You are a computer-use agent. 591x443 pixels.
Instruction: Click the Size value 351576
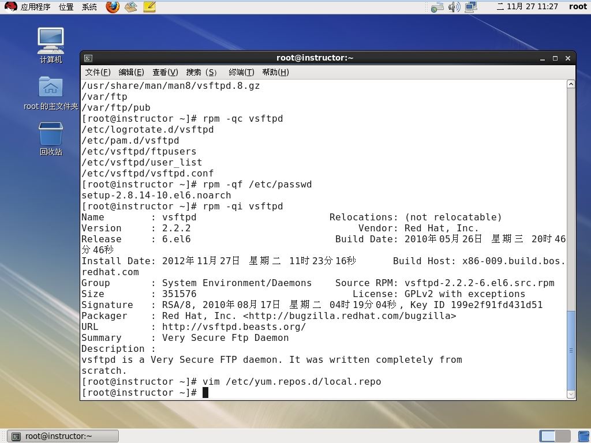click(x=179, y=294)
